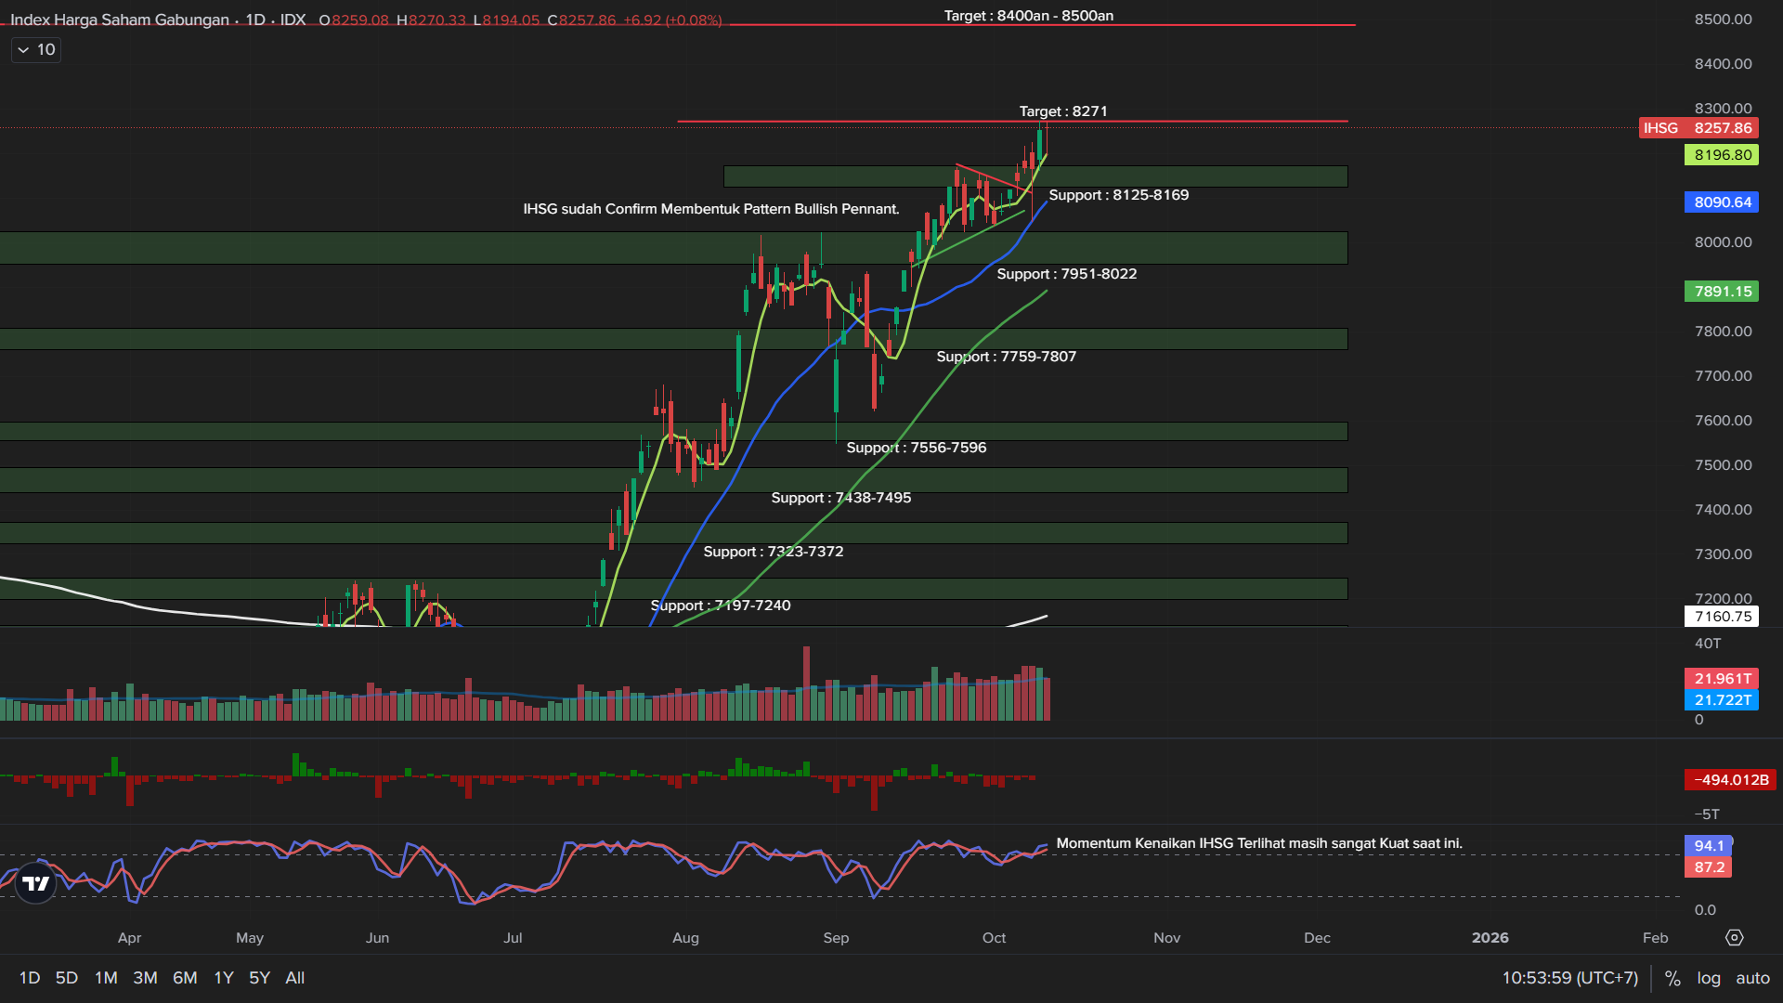Screen dimensions: 1783x1003
Task: Click the blue 8090.64 moving average label
Action: click(1721, 202)
